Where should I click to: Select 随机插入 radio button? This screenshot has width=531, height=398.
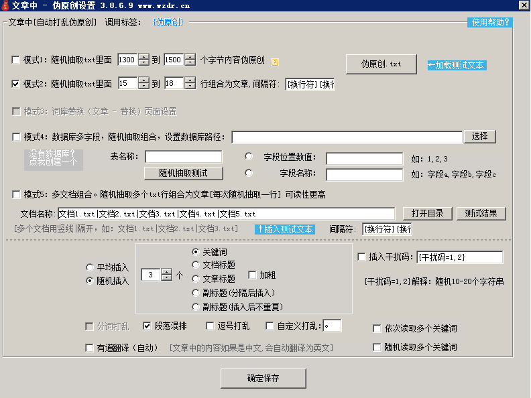click(89, 281)
